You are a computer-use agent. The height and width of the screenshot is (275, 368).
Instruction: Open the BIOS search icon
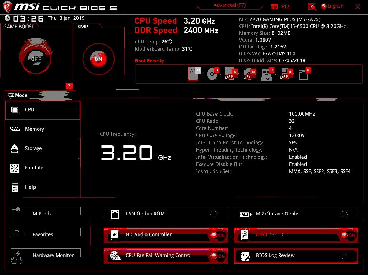point(312,6)
